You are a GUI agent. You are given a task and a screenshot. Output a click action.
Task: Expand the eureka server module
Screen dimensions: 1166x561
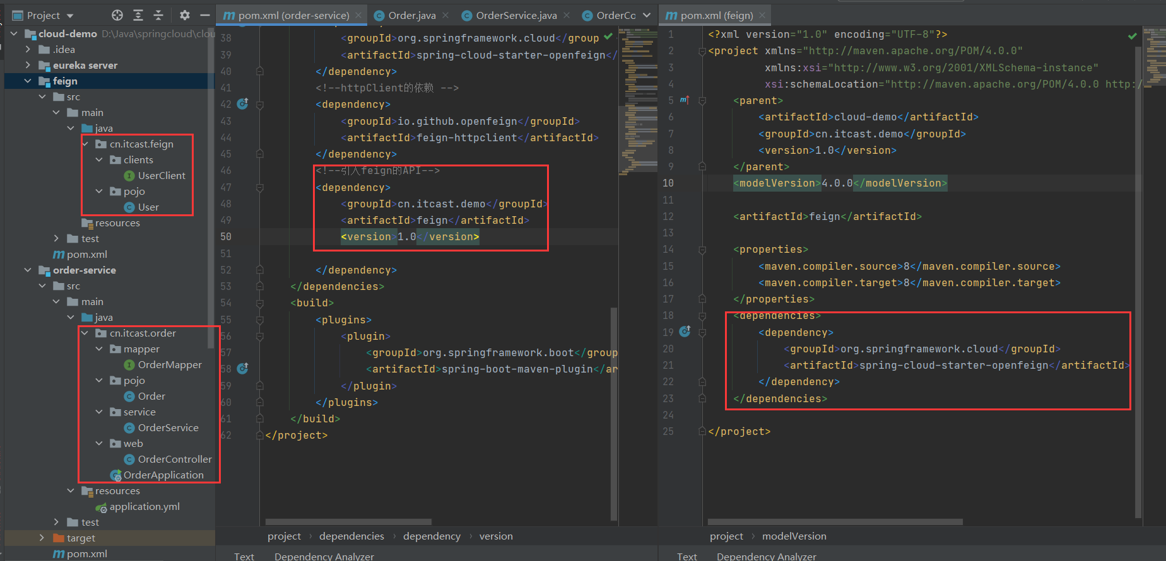28,65
